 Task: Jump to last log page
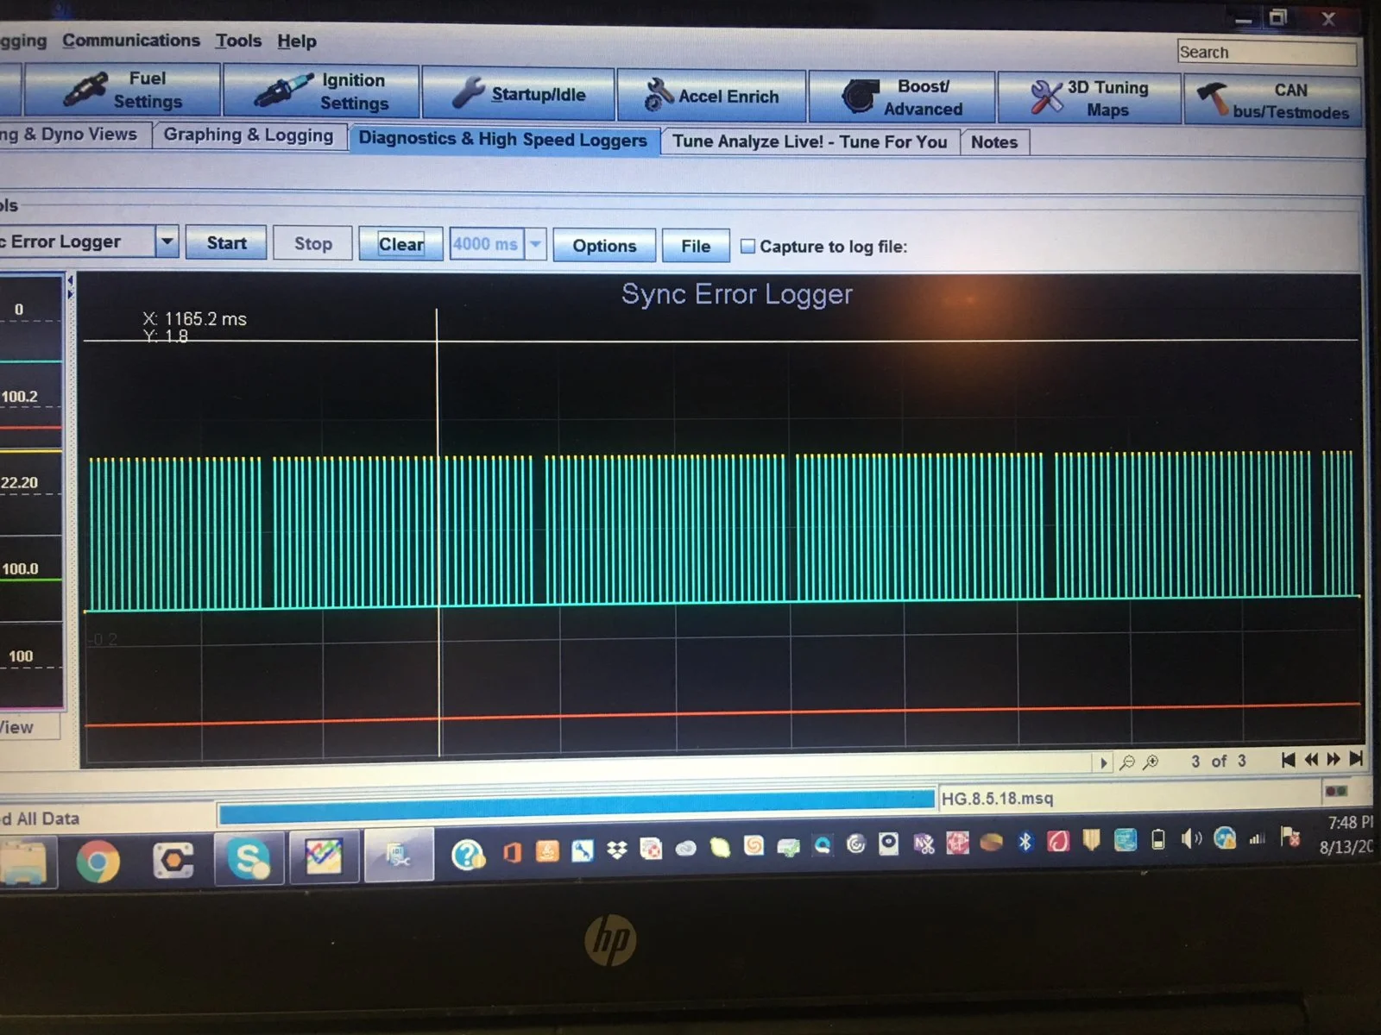tap(1356, 759)
